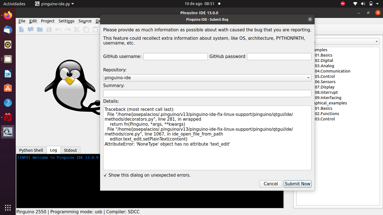
Task: Focus the GitHub password field
Action: (279, 57)
